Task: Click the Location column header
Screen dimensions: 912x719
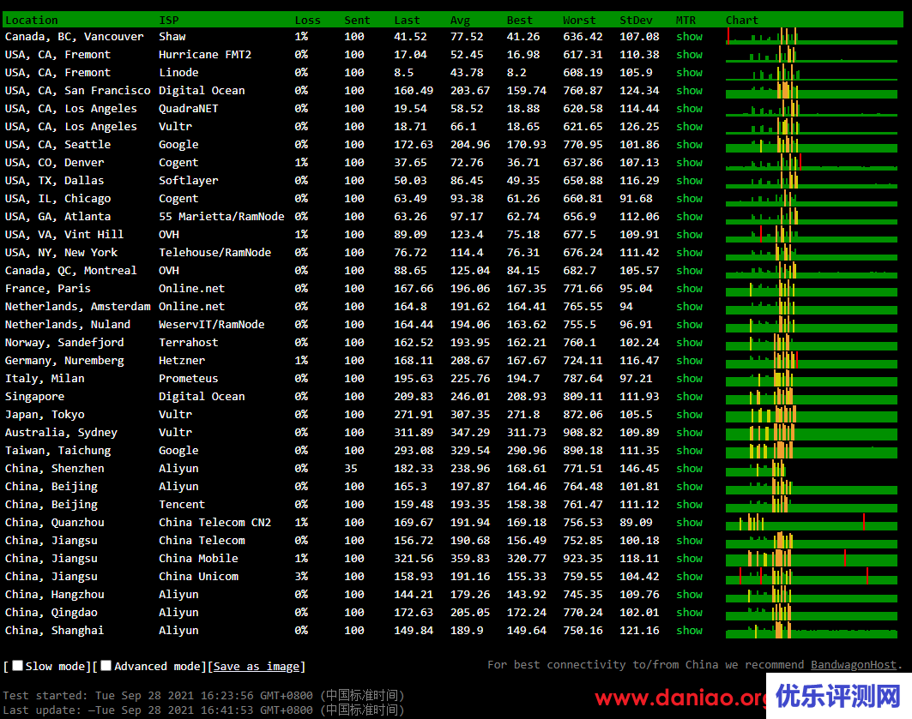Action: [32, 21]
